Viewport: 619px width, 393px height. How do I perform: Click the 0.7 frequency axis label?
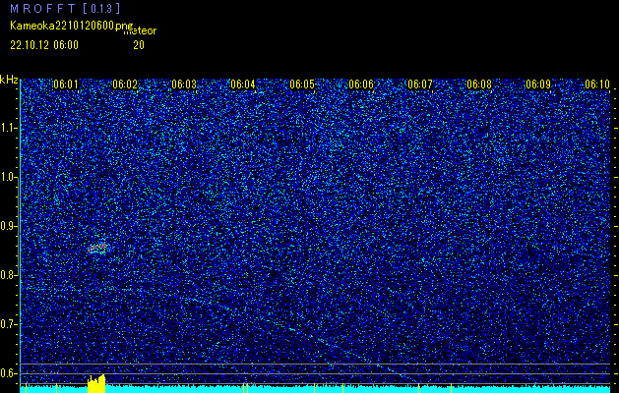[8, 324]
